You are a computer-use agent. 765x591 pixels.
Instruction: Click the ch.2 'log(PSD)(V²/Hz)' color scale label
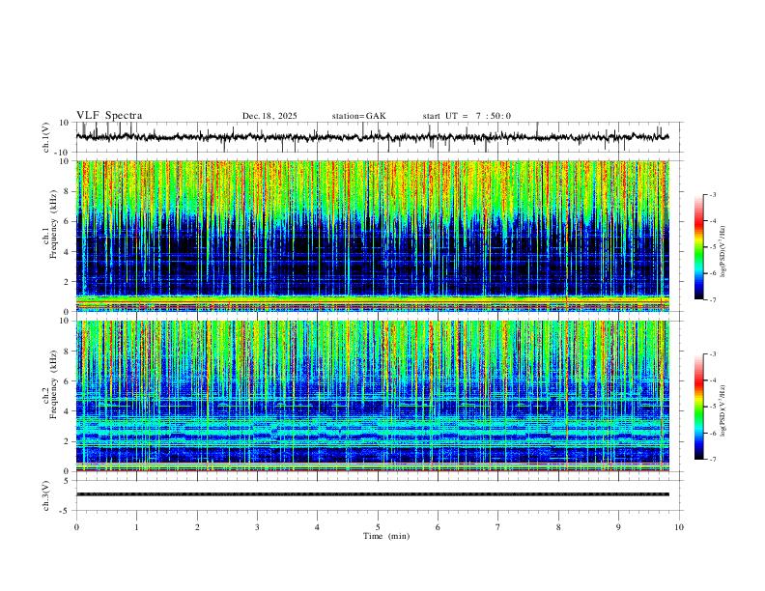pyautogui.click(x=723, y=410)
